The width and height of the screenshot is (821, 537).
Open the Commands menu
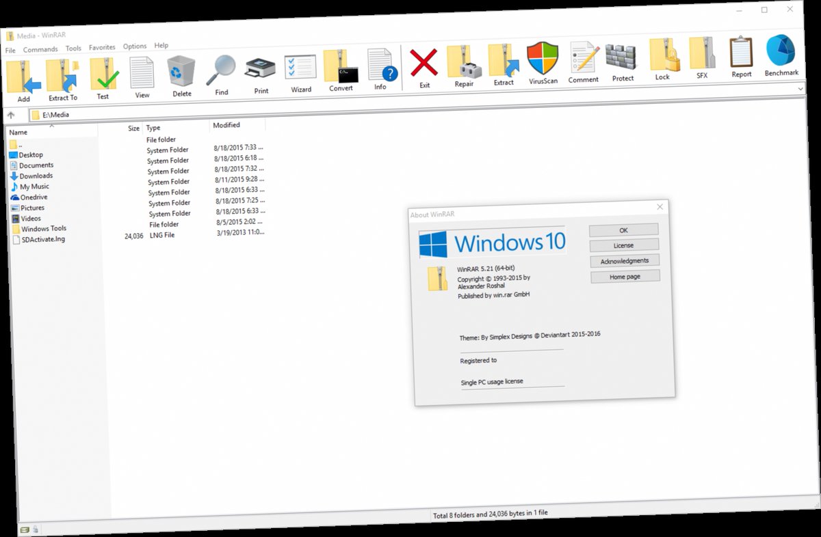tap(40, 50)
